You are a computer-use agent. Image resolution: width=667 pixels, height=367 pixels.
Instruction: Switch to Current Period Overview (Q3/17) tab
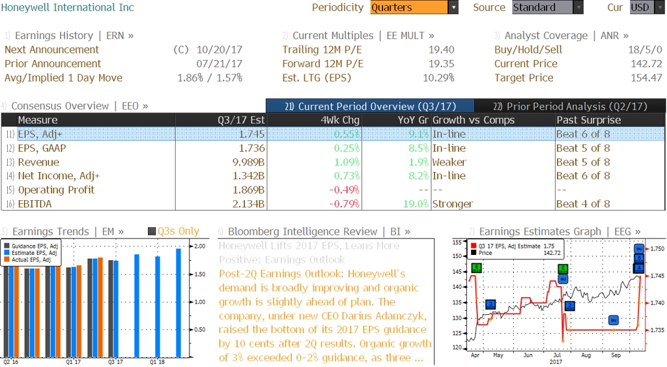[x=370, y=106]
